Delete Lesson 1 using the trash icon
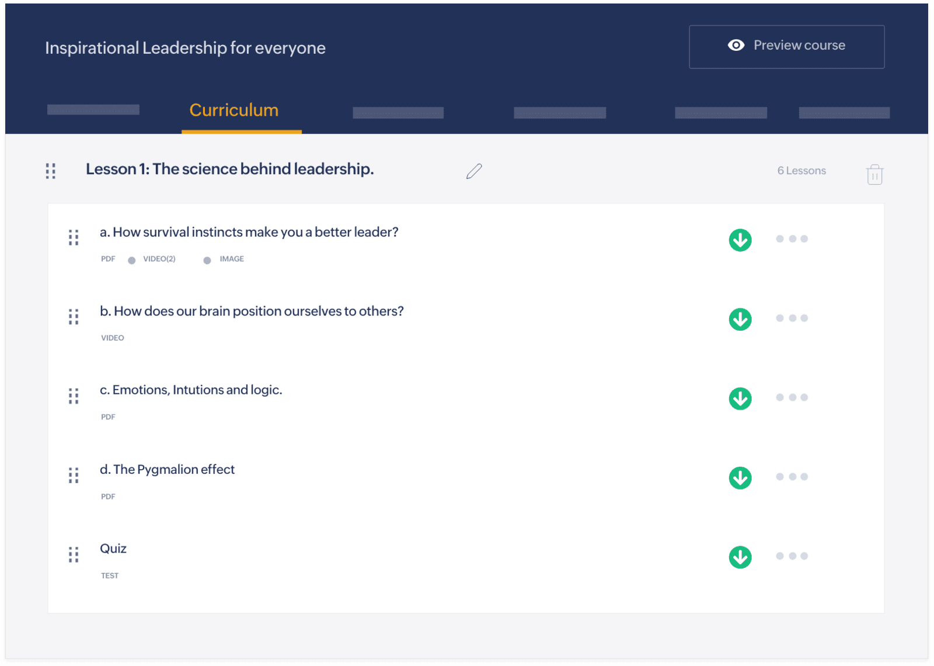 (874, 174)
